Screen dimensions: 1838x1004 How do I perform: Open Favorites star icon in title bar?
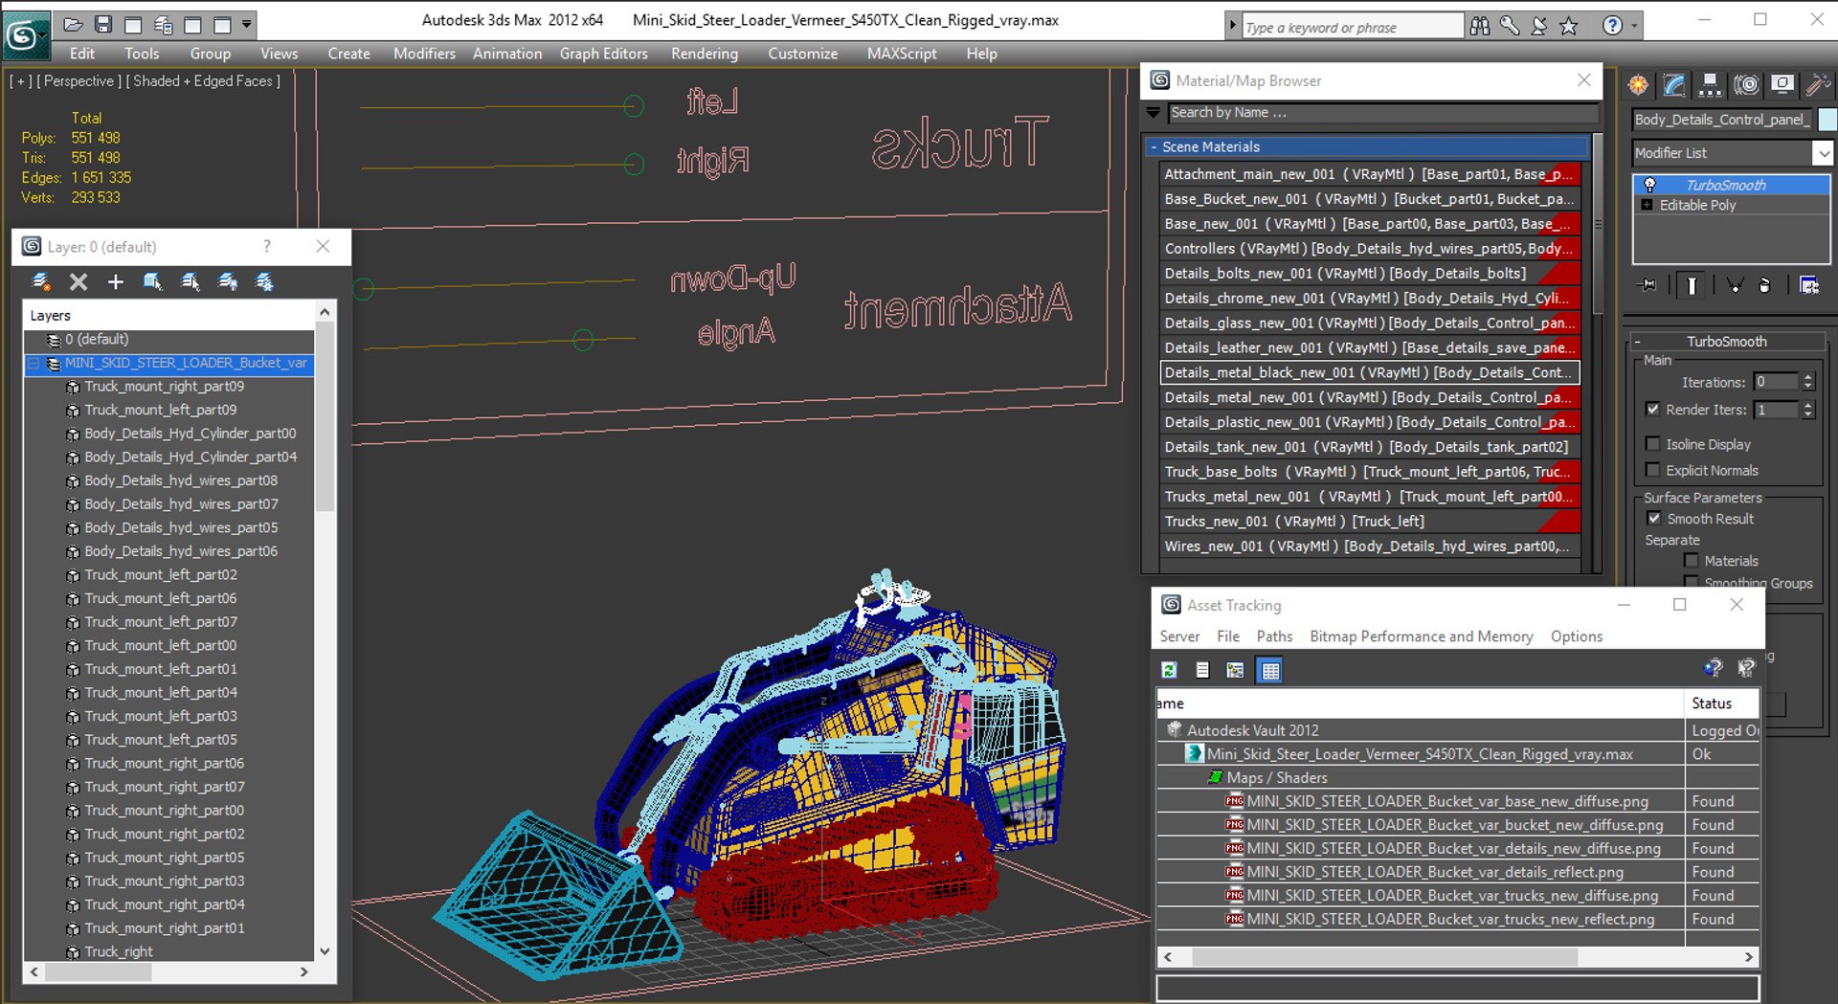pos(1569,26)
